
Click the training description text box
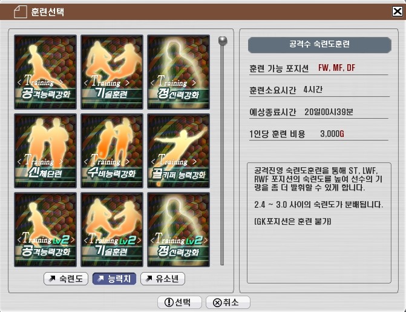pyautogui.click(x=319, y=223)
